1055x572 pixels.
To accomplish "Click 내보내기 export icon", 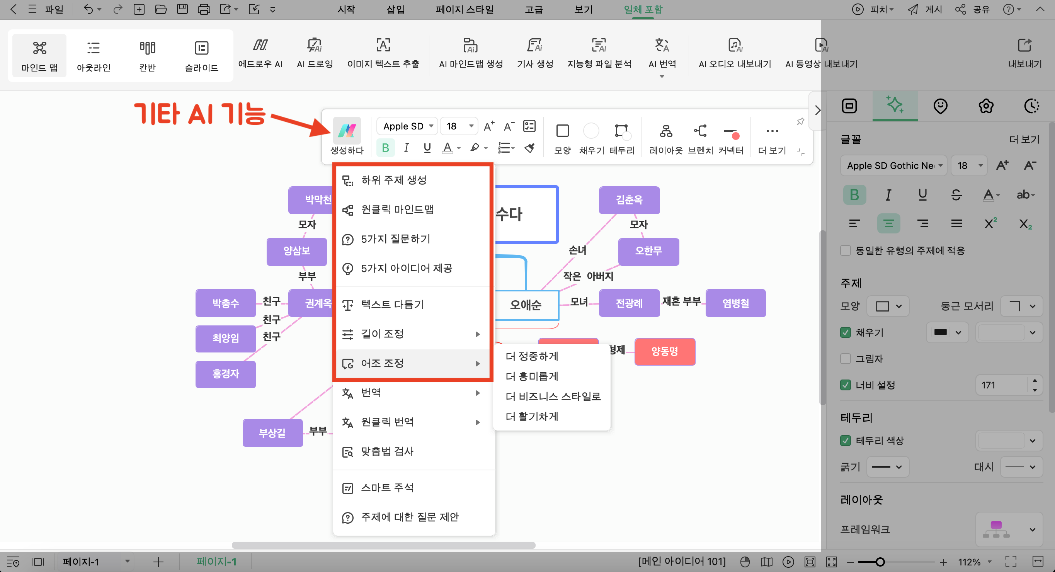I will pyautogui.click(x=1024, y=53).
